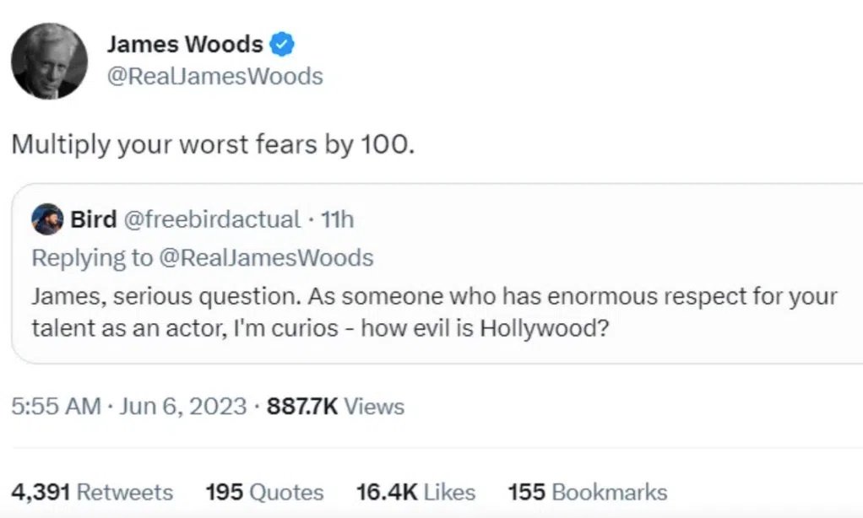Open the @RealJamesWoods handle beside the avatar
The width and height of the screenshot is (863, 518).
214,77
